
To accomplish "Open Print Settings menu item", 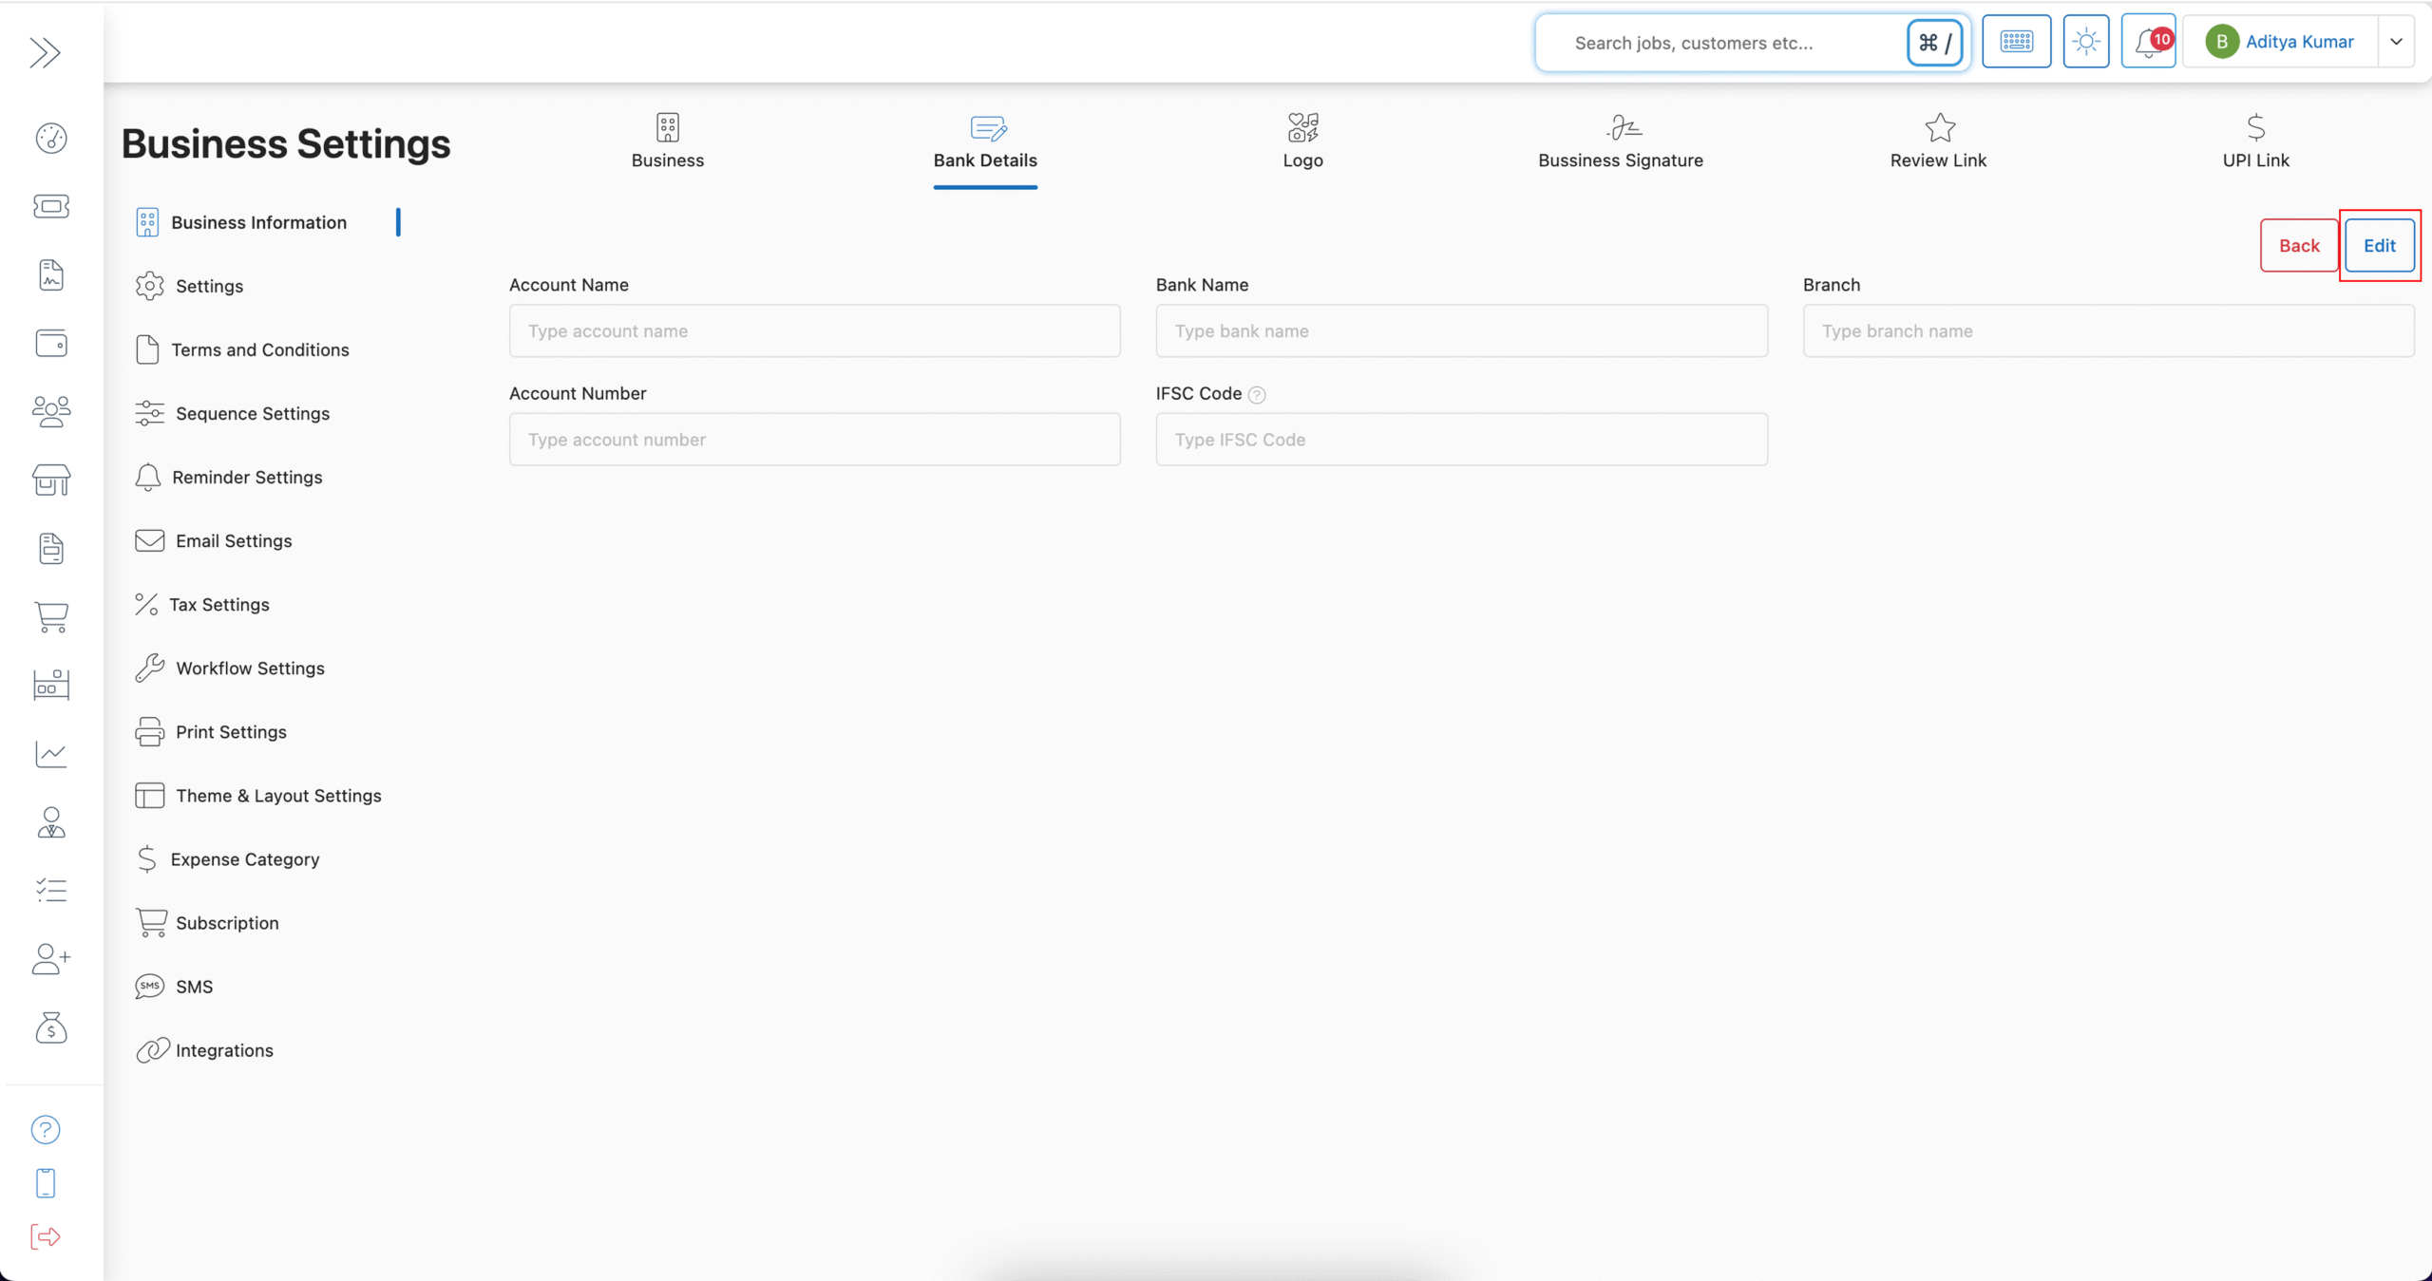I will click(x=212, y=731).
